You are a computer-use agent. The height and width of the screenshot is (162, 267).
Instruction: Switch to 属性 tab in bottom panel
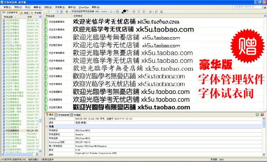[50, 115]
